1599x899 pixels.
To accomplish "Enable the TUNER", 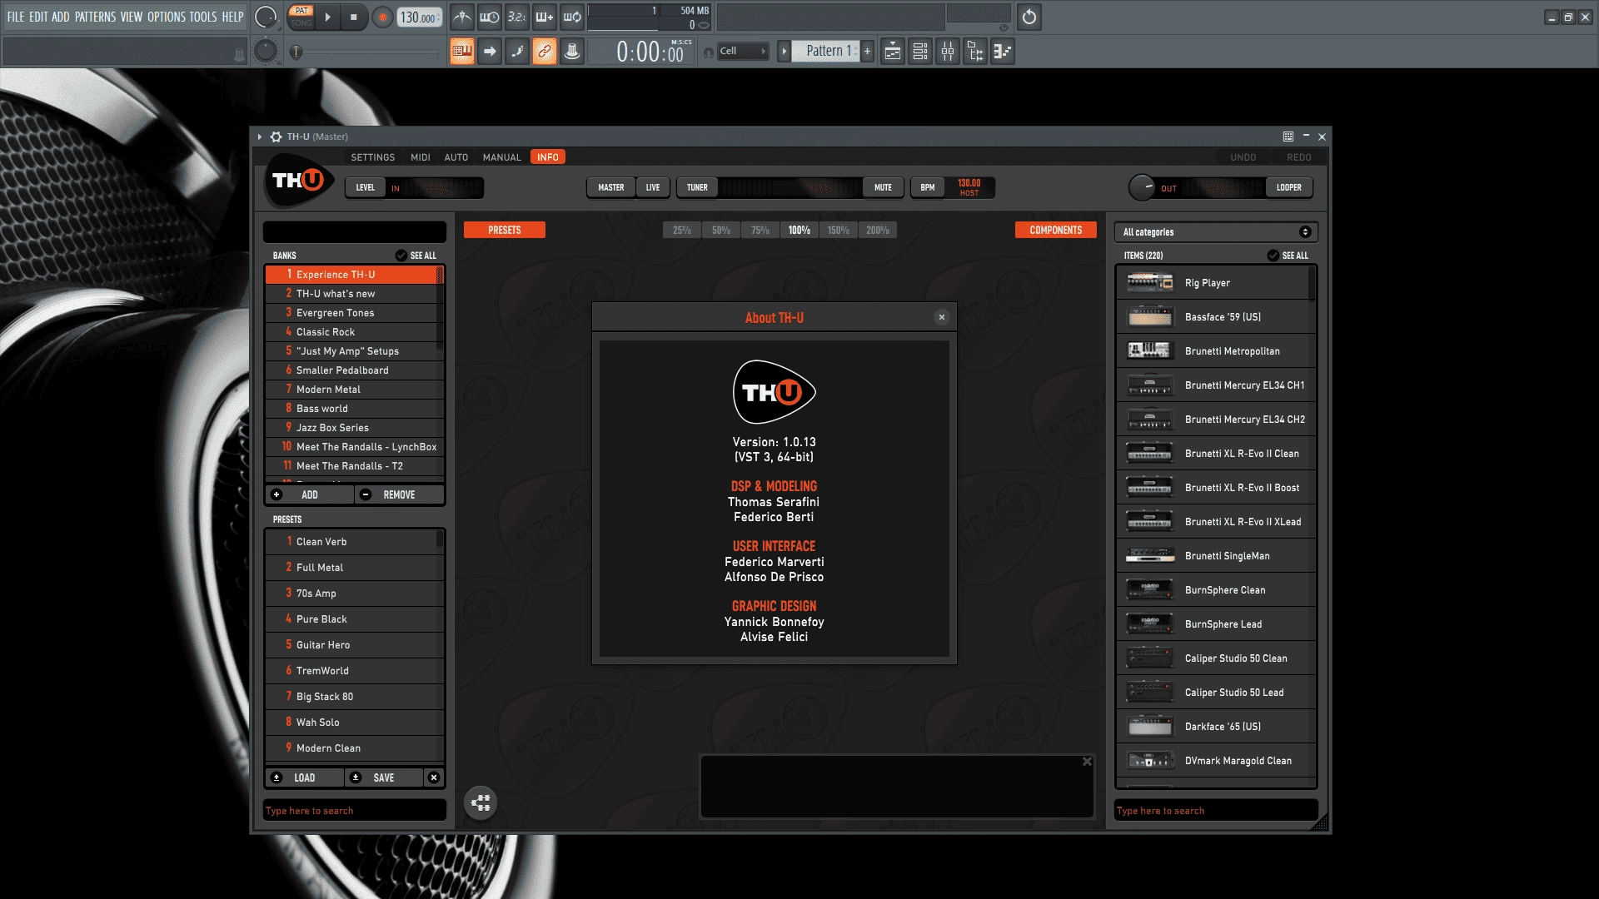I will point(697,188).
